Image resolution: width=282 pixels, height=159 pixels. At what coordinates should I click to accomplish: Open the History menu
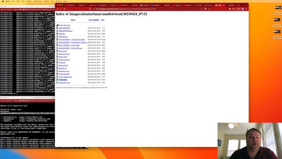30,1
